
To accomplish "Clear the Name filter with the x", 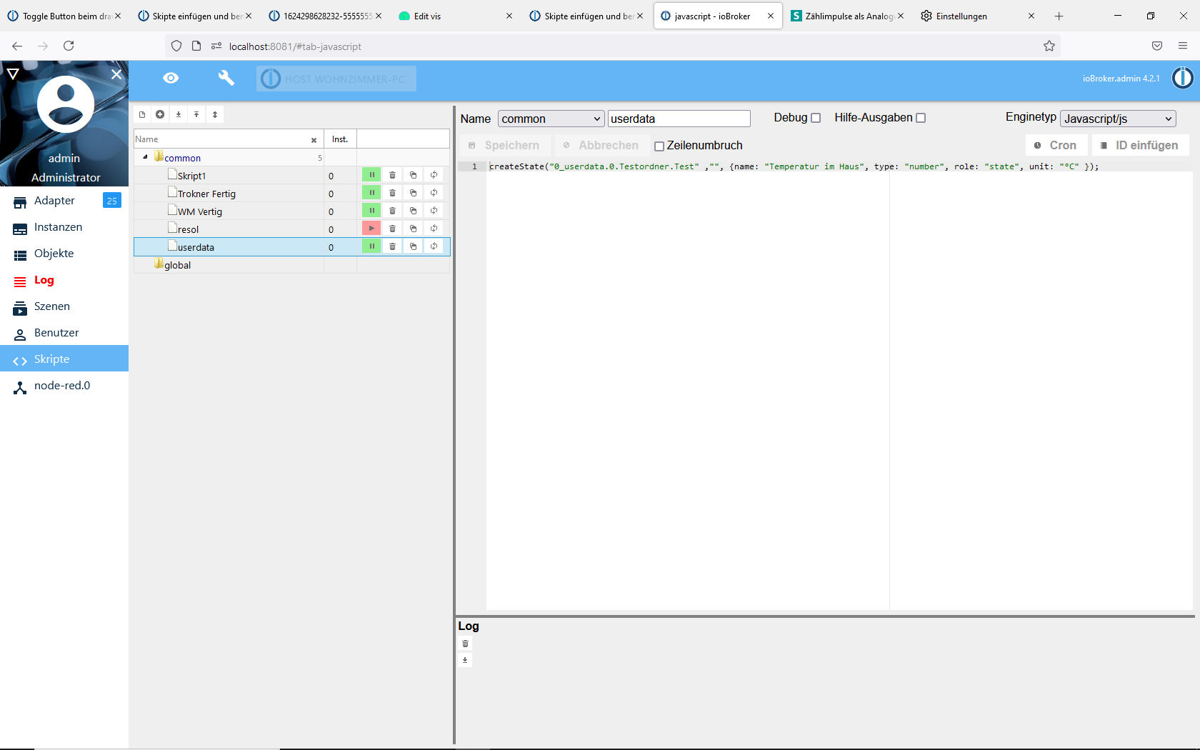I will coord(314,140).
